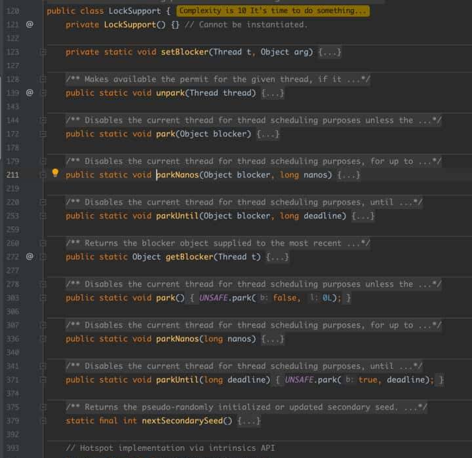
Task: Click line number 371 in the gutter
Action: tap(12, 379)
